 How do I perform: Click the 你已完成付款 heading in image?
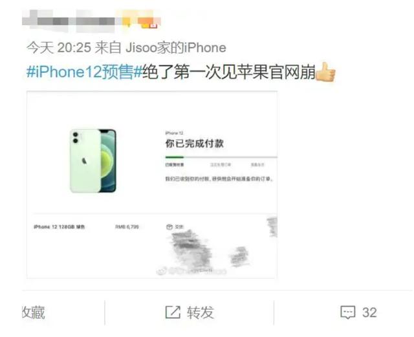pos(195,144)
